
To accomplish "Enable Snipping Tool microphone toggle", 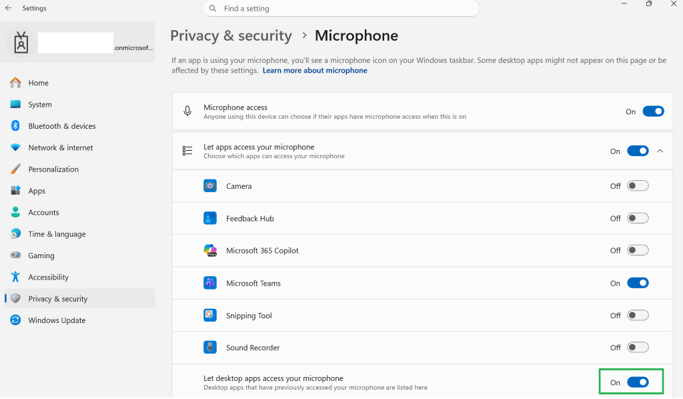I will click(638, 316).
